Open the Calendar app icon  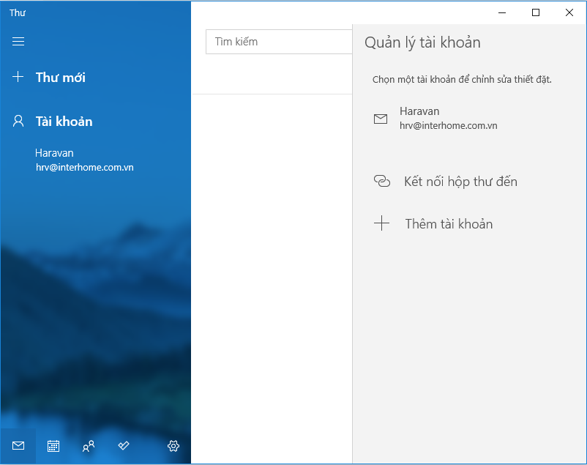[x=53, y=446]
